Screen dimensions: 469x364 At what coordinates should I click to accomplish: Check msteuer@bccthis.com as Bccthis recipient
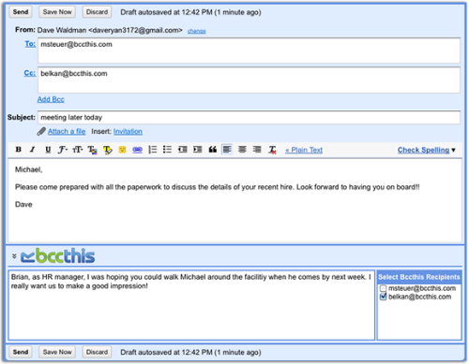383,288
